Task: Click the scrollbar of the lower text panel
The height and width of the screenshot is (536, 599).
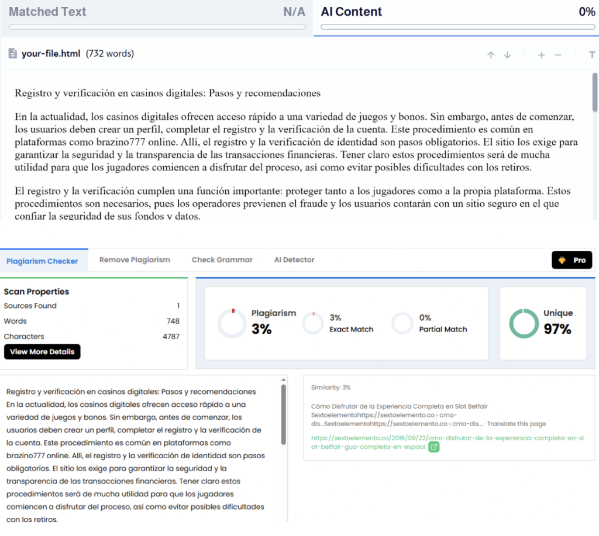Action: coord(284,414)
